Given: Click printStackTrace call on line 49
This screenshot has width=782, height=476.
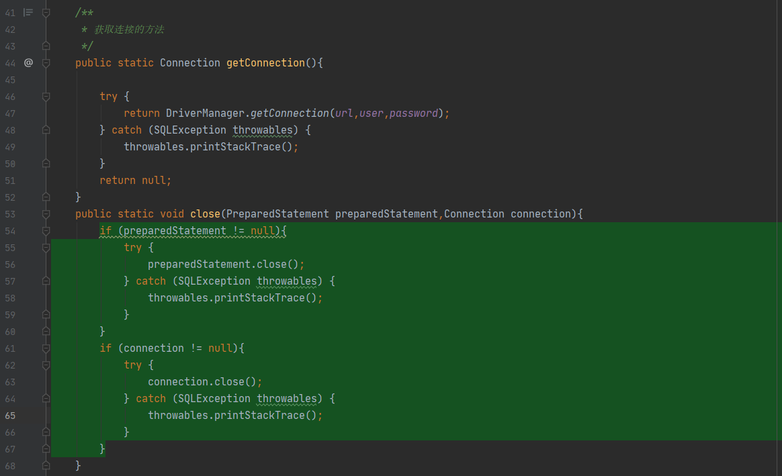Looking at the screenshot, I should [x=235, y=147].
